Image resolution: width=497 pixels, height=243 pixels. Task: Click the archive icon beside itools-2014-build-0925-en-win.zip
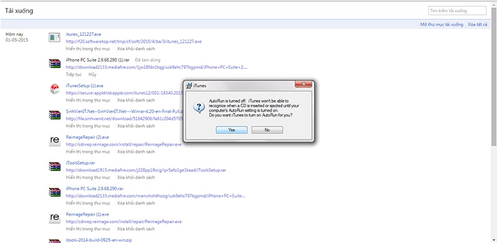[x=55, y=241]
